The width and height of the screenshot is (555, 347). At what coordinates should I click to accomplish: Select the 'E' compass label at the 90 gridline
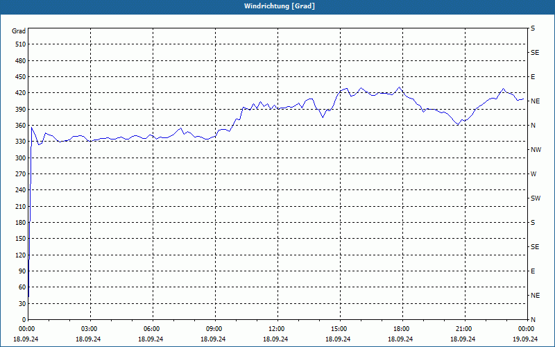coord(533,271)
